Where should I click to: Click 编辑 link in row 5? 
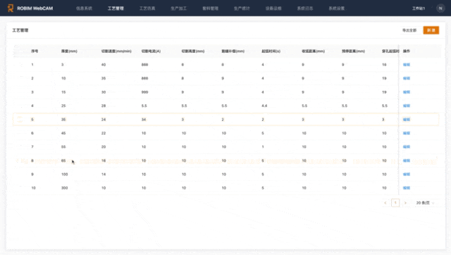(x=407, y=119)
